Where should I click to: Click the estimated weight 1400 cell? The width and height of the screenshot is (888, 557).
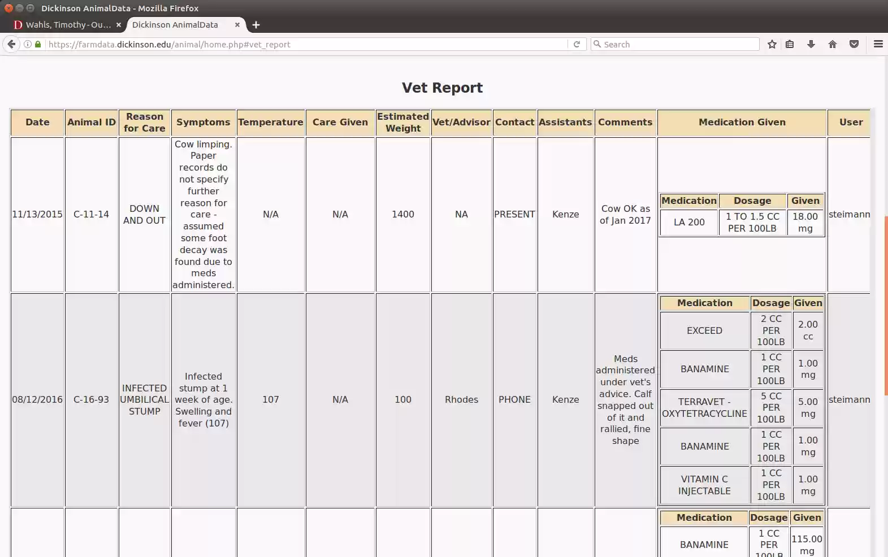[x=403, y=215]
